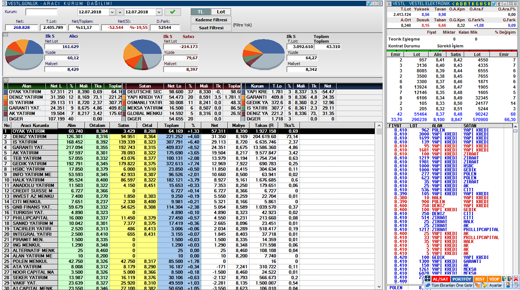The height and width of the screenshot is (290, 520).
Task: Click the BIST button in the bottom bar
Action: (x=480, y=279)
